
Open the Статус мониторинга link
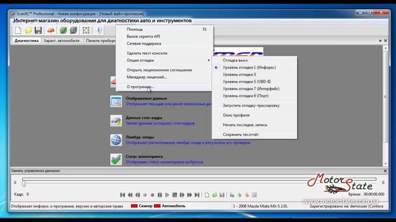click(x=144, y=157)
